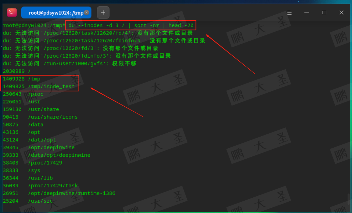
Task: Click the line 43124 /data/opt
Action: click(x=29, y=140)
